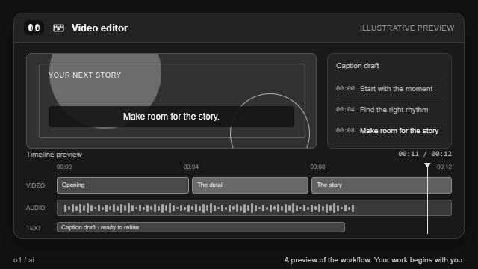This screenshot has height=269, width=478.
Task: Click the playhead marker handle
Action: (427, 165)
